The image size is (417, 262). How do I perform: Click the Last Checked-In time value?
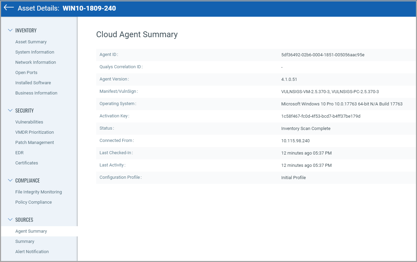tap(307, 153)
